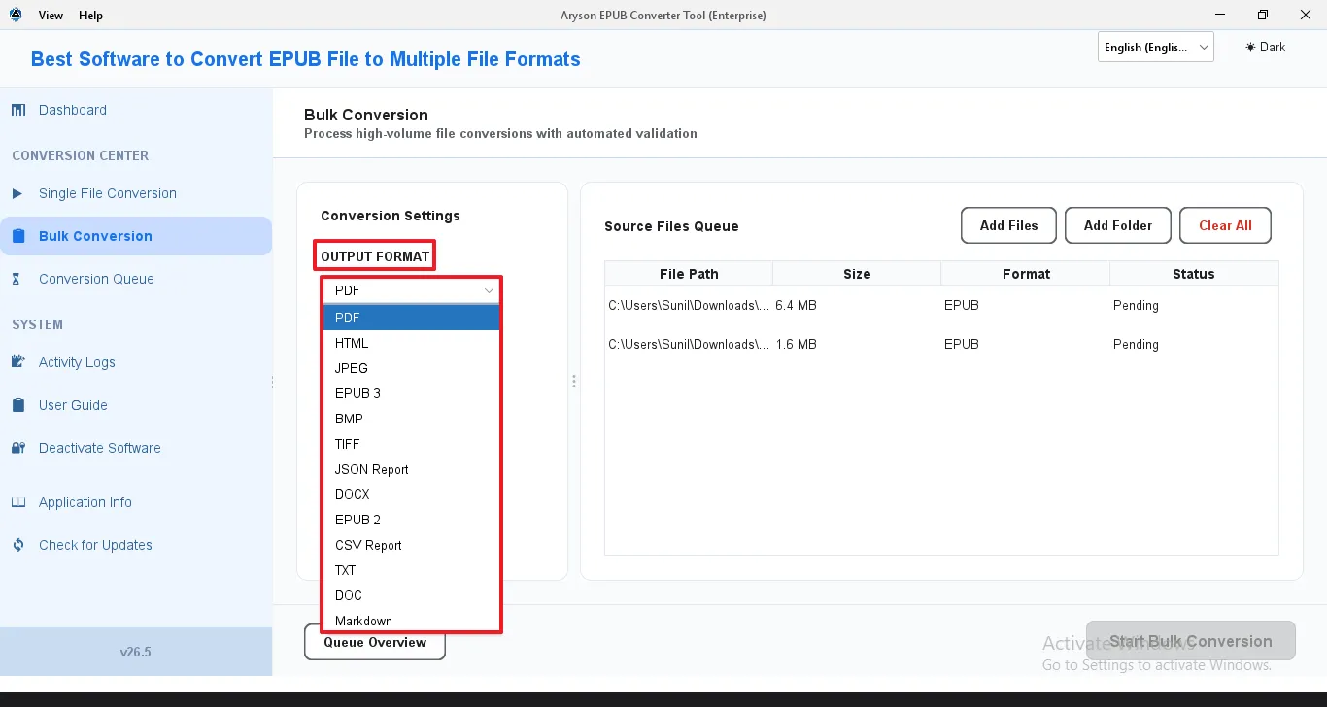Choose HTML from the output format list
Viewport: 1327px width, 707px height.
click(x=412, y=343)
